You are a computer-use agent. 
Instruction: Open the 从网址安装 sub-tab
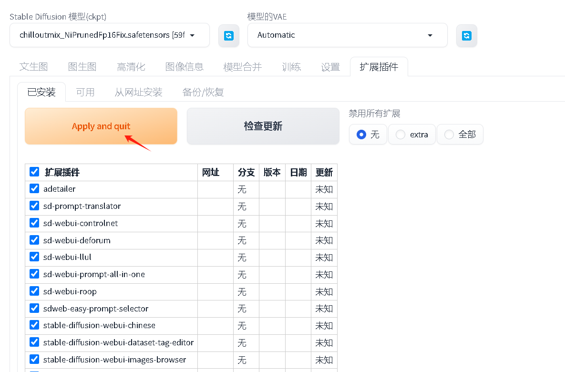click(139, 92)
